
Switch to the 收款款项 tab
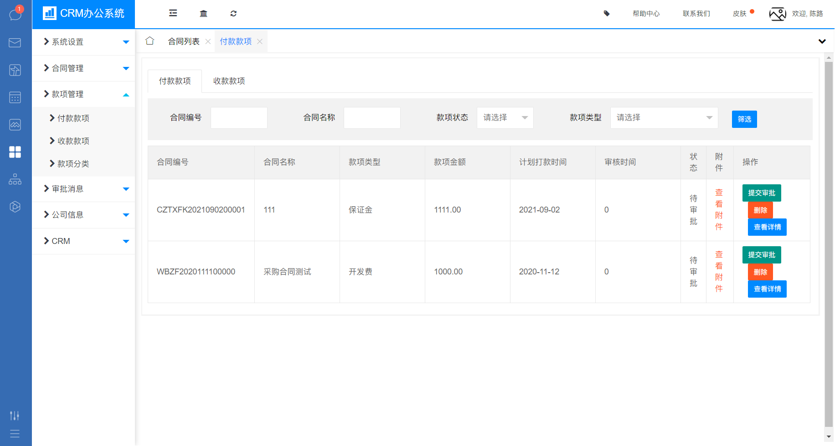pyautogui.click(x=228, y=81)
